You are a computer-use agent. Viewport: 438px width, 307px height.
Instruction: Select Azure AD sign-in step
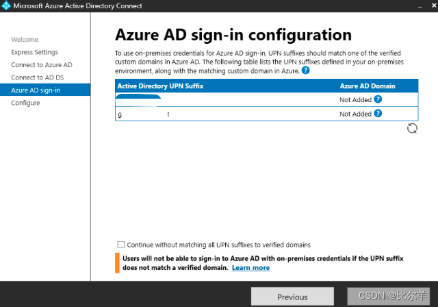click(45, 90)
